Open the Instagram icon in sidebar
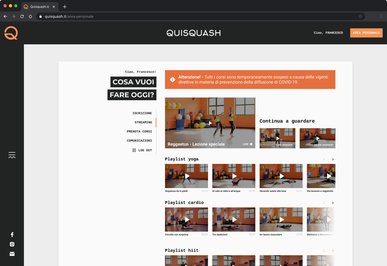This screenshot has height=266, width=387. point(12,244)
